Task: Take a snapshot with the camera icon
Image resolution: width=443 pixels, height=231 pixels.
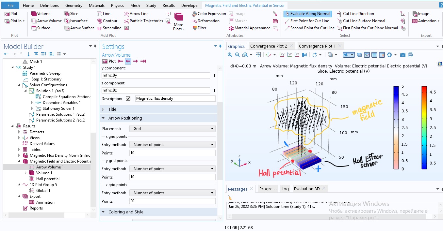Action: click(403, 55)
